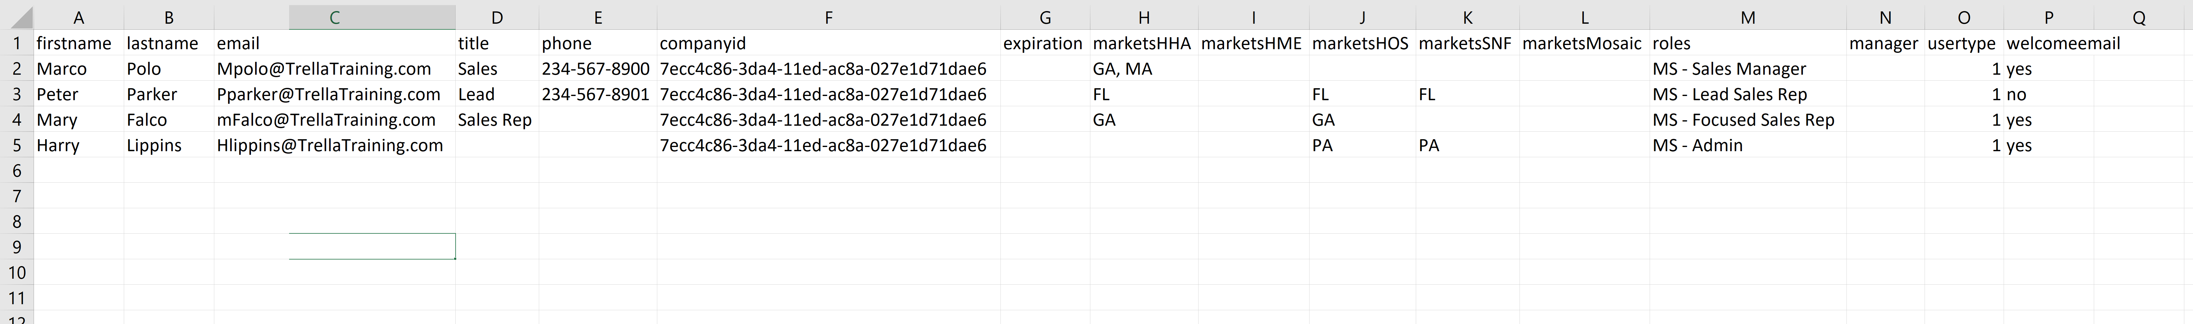Select the 'GA, MA' markets cell

point(1144,69)
